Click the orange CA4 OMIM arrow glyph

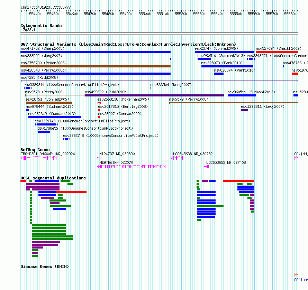coord(296,274)
